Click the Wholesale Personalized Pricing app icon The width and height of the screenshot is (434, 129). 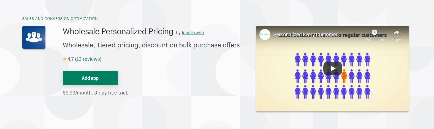pyautogui.click(x=34, y=37)
